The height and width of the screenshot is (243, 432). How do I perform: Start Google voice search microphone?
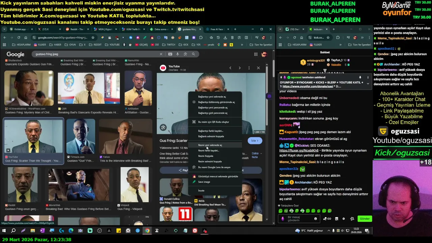coord(178,54)
